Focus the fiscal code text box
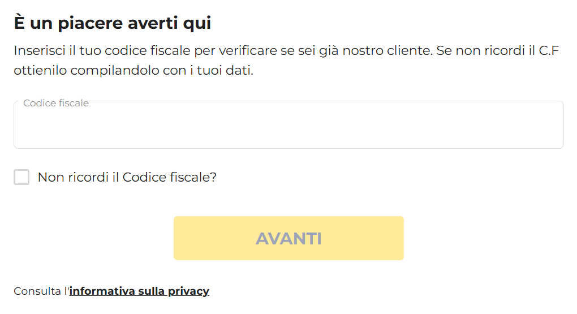 [x=288, y=126]
